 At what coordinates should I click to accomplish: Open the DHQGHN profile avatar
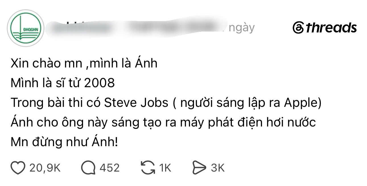click(x=26, y=28)
